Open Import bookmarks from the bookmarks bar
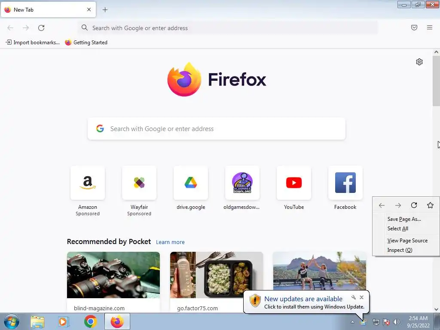Screen dimensions: 440x330 [x=33, y=43]
